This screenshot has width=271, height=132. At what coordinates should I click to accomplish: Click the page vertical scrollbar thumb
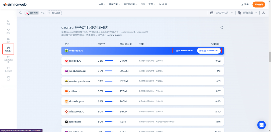[269, 56]
